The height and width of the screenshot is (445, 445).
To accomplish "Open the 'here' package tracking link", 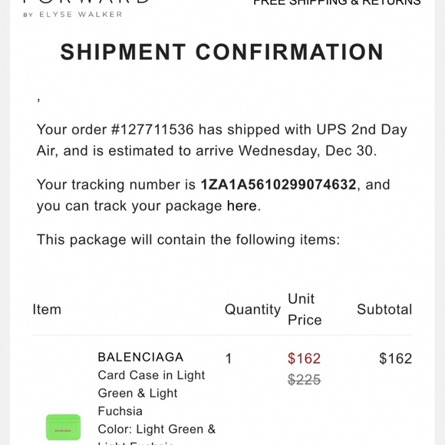I will coord(242,206).
